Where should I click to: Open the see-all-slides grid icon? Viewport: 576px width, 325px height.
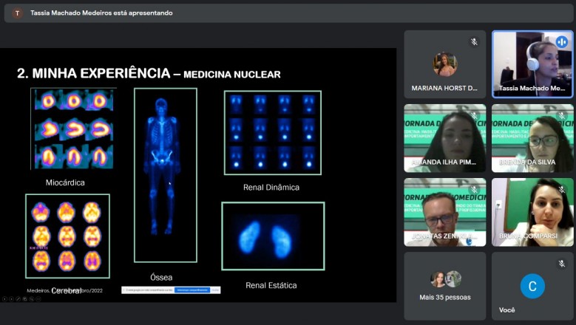25,299
